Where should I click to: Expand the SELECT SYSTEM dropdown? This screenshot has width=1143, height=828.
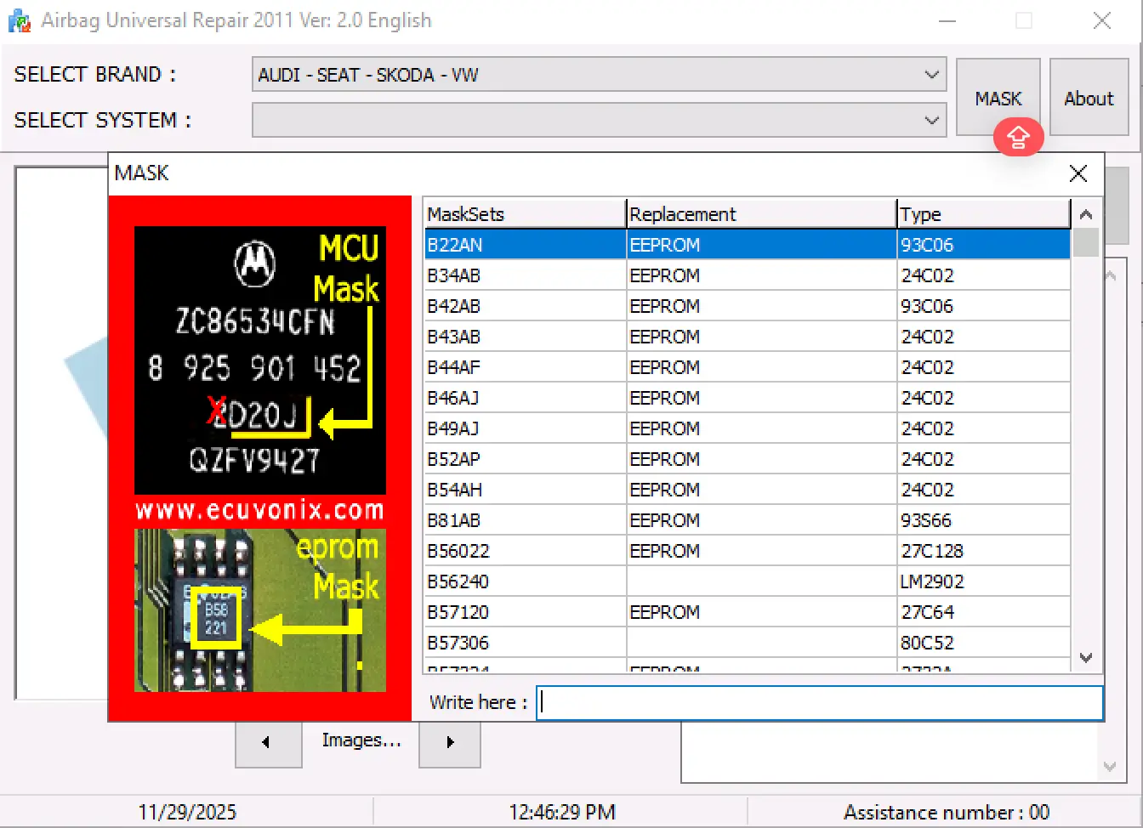point(931,120)
